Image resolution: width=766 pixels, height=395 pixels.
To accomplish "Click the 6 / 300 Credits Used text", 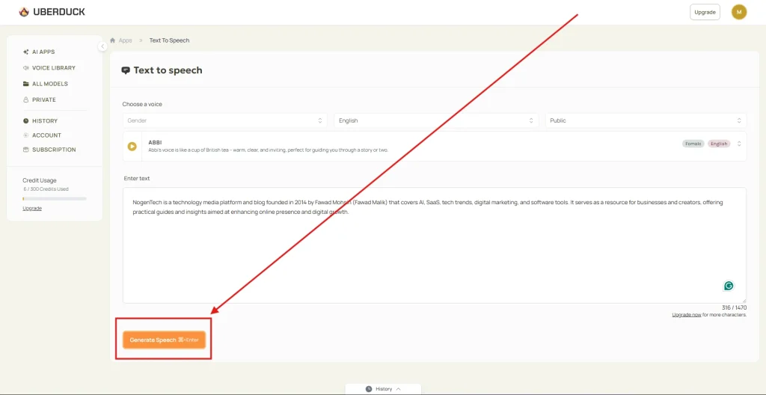I will [x=46, y=189].
